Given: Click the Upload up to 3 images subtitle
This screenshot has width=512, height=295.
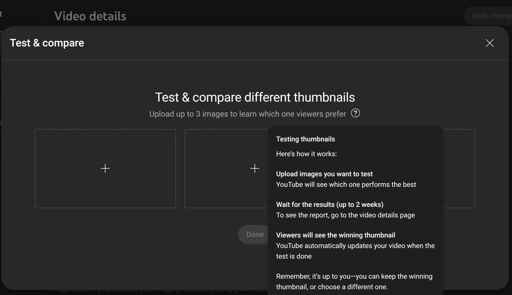Looking at the screenshot, I should pyautogui.click(x=247, y=114).
